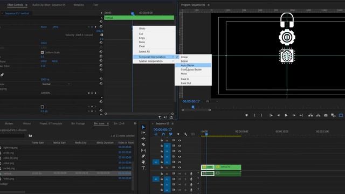
Task: Click the filter properties funnel icon
Action: (160, 117)
